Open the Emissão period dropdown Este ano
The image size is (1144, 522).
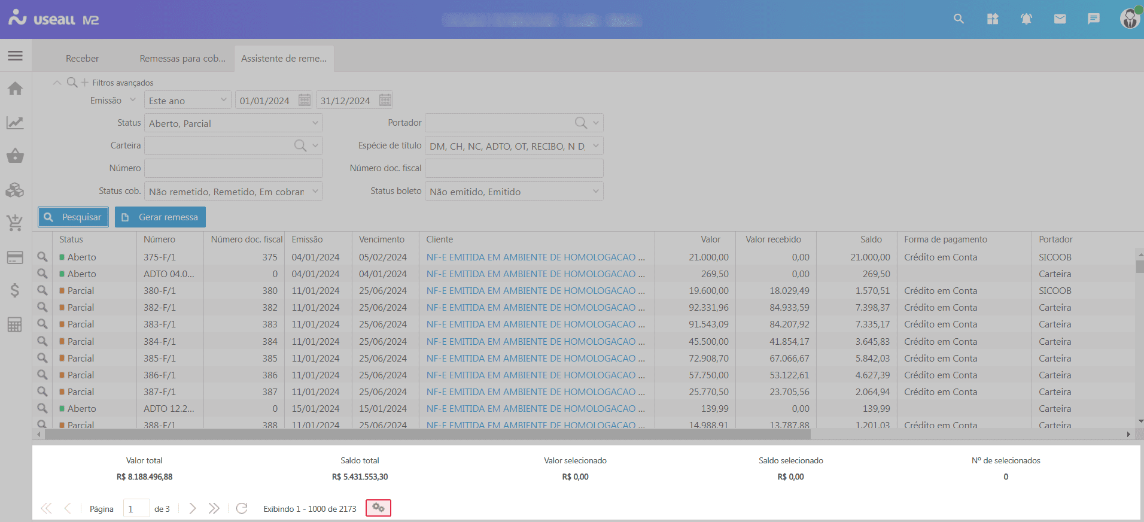coord(223,100)
